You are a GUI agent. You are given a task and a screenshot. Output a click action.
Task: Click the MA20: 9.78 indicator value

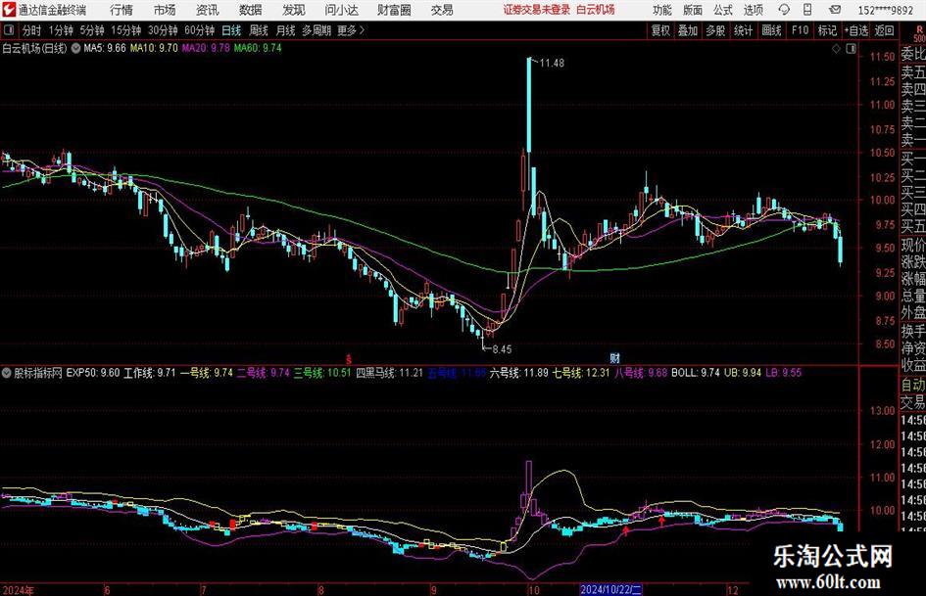coord(206,48)
